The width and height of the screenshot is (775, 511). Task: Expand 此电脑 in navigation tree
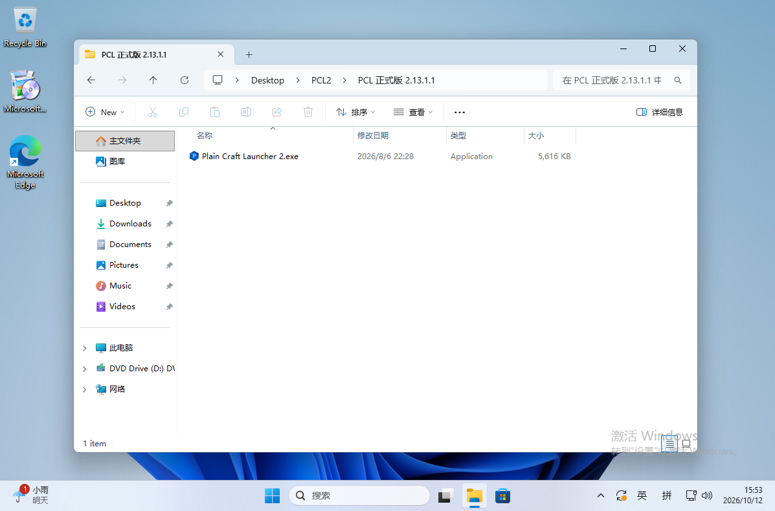coord(85,348)
